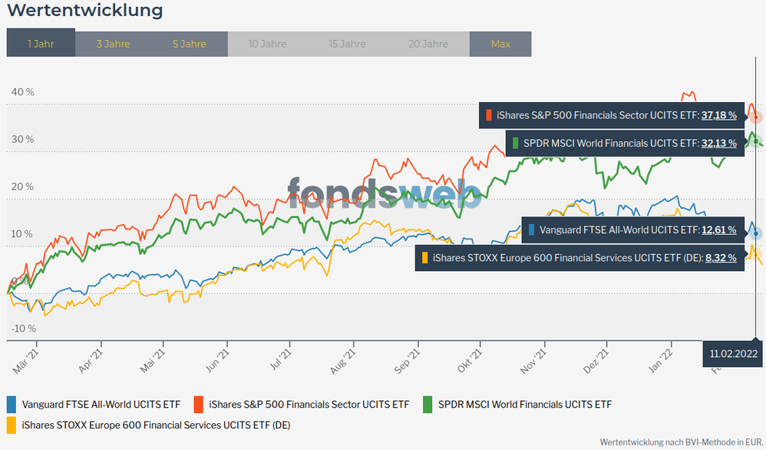766x450 pixels.
Task: Click the 11.02.2022 date marker label
Action: click(733, 354)
